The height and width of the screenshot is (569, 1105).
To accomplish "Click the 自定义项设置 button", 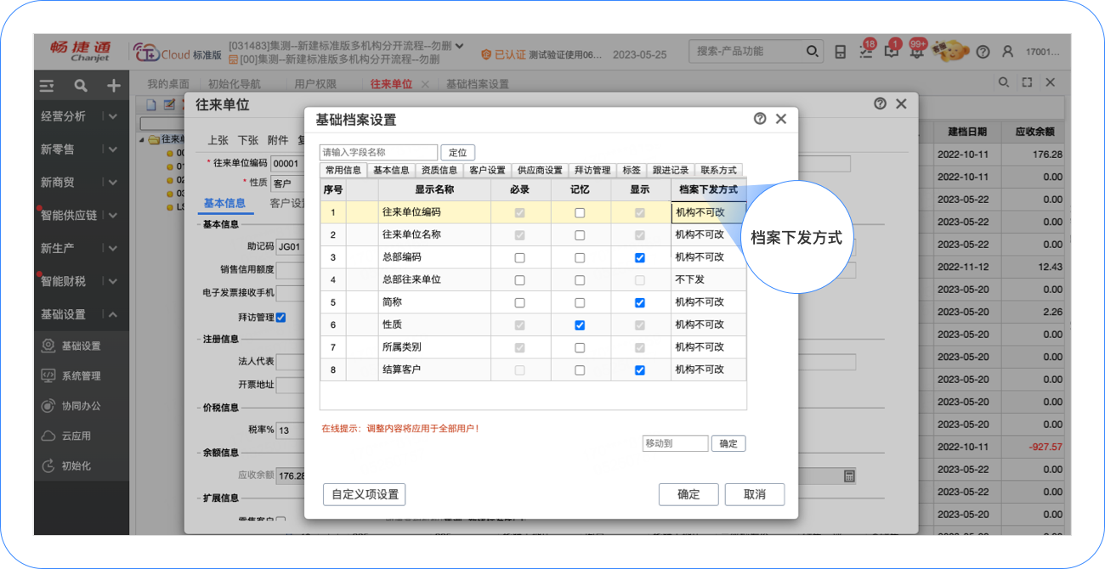I will tap(364, 494).
